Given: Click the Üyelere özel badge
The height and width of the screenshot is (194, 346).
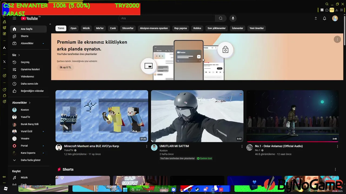Looking at the screenshot, I should point(204,158).
